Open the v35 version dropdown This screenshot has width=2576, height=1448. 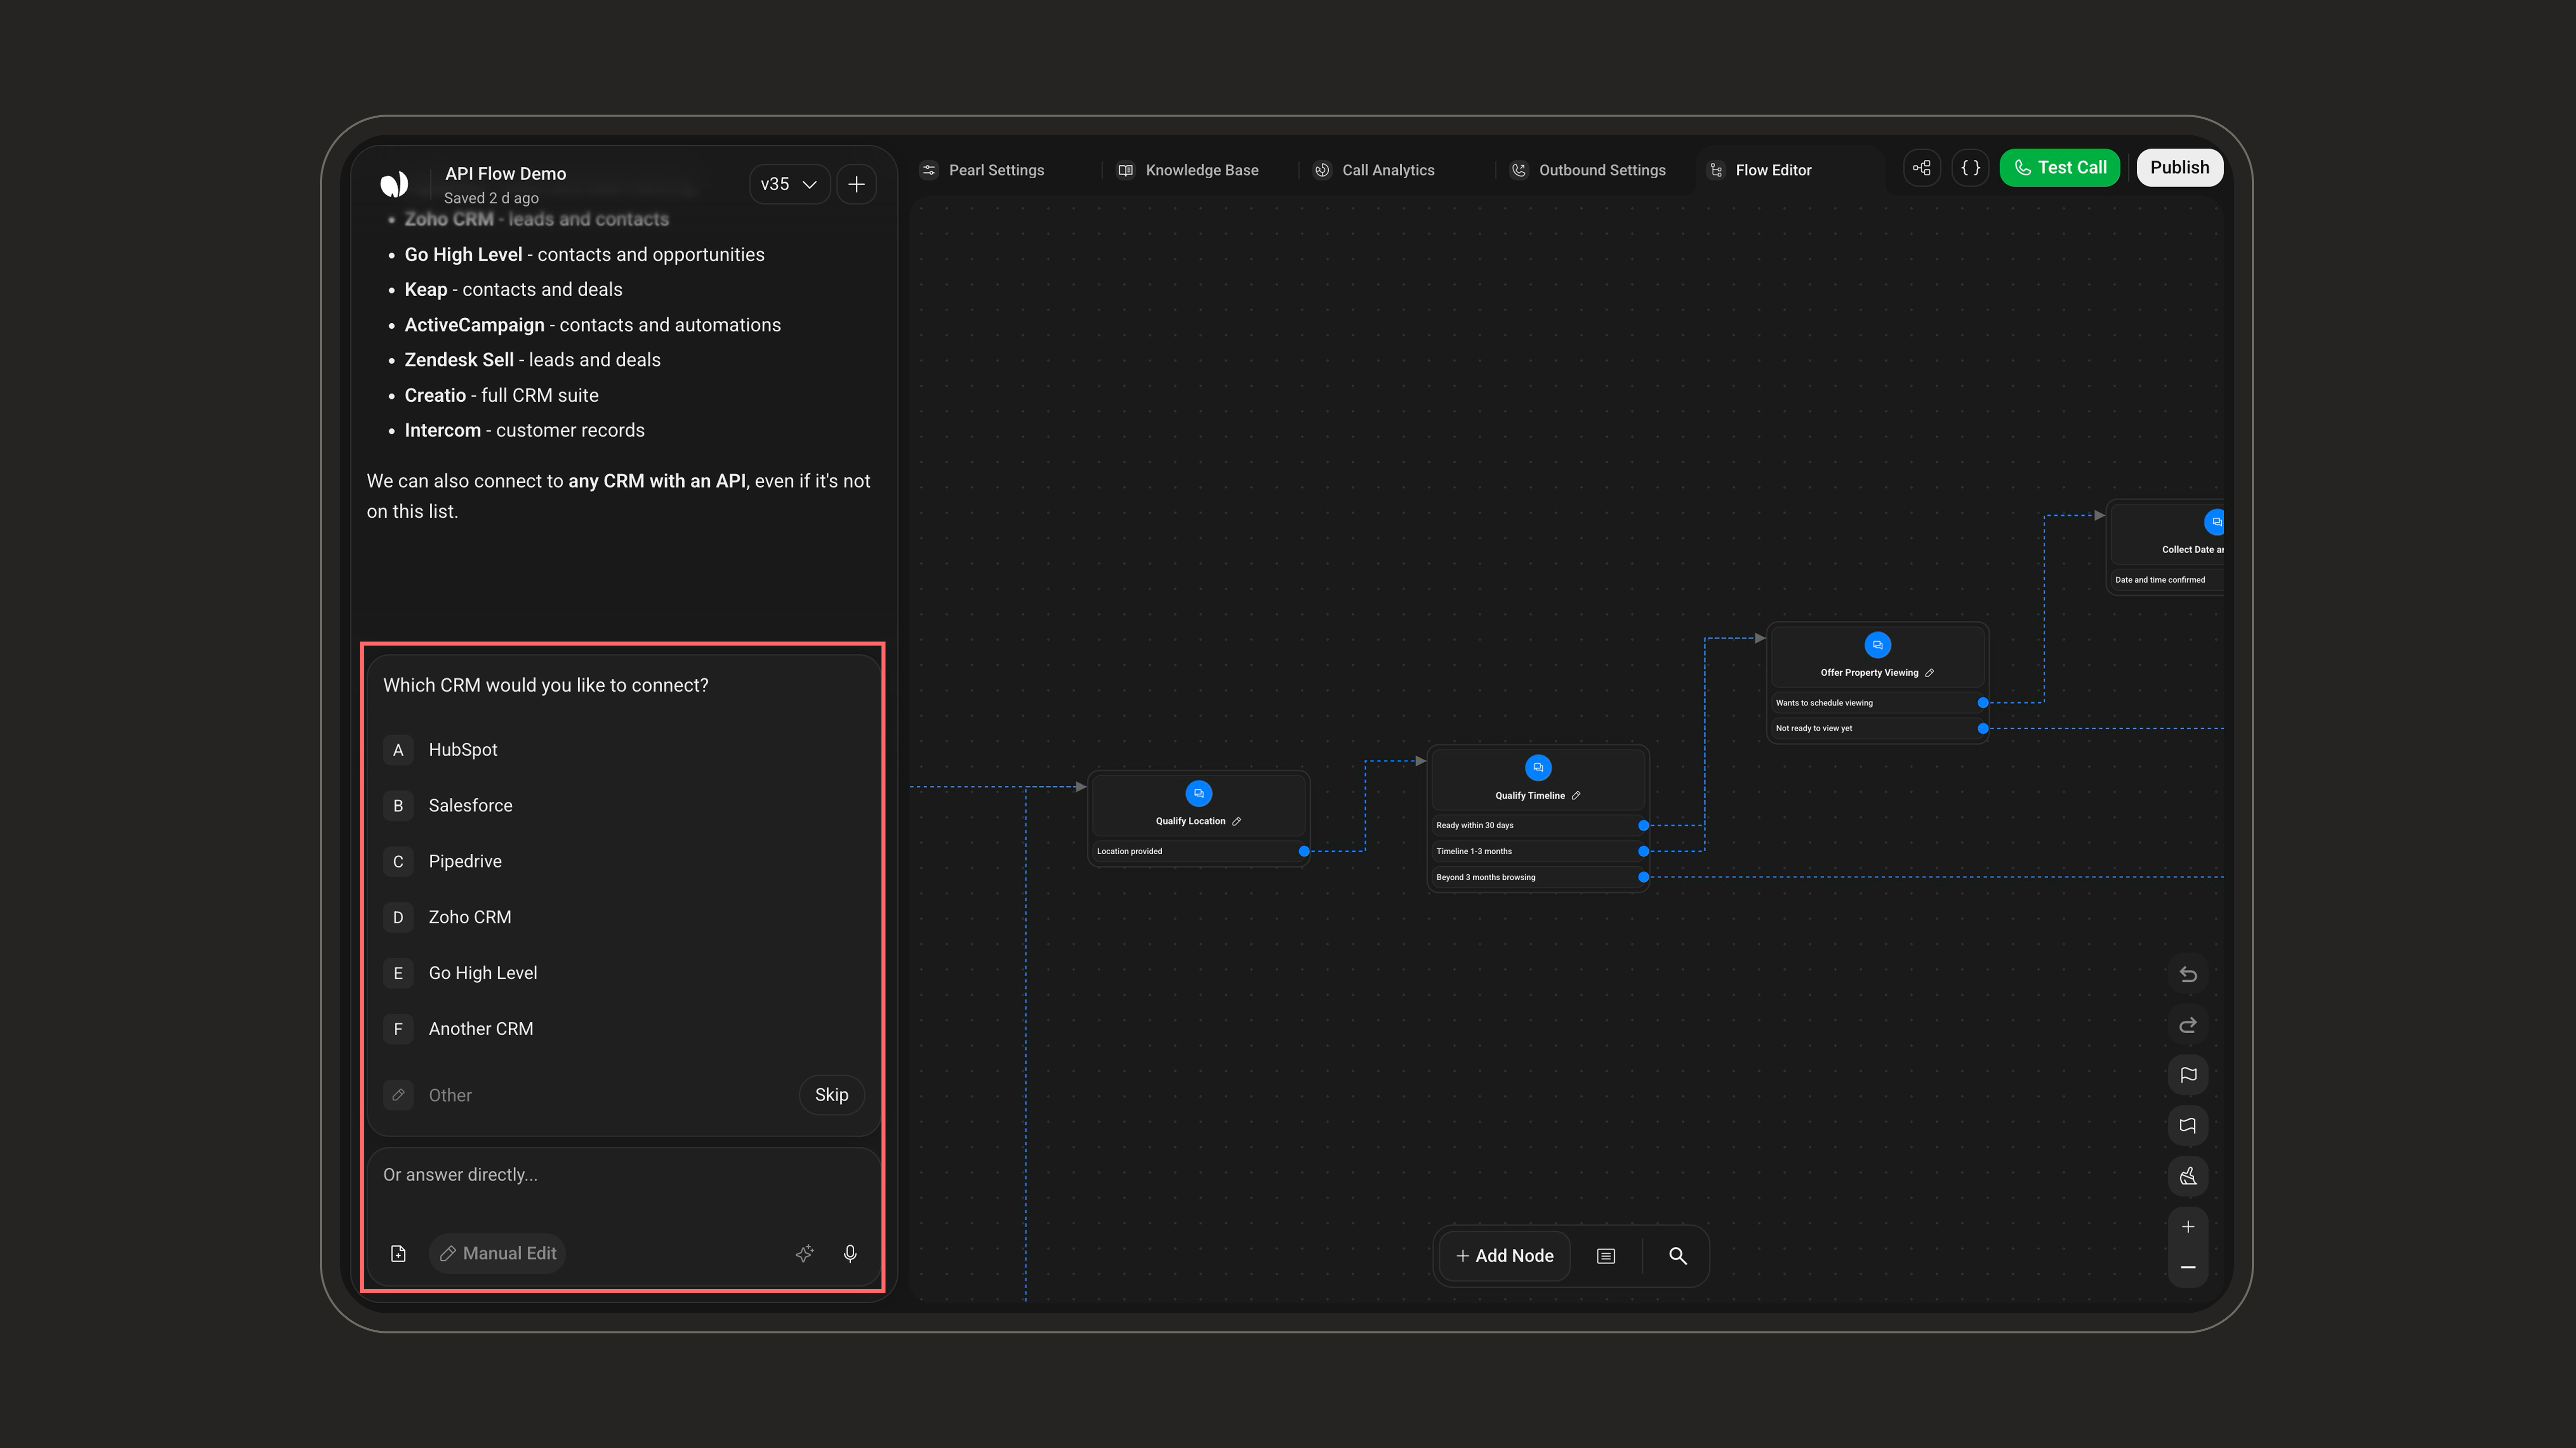click(789, 184)
